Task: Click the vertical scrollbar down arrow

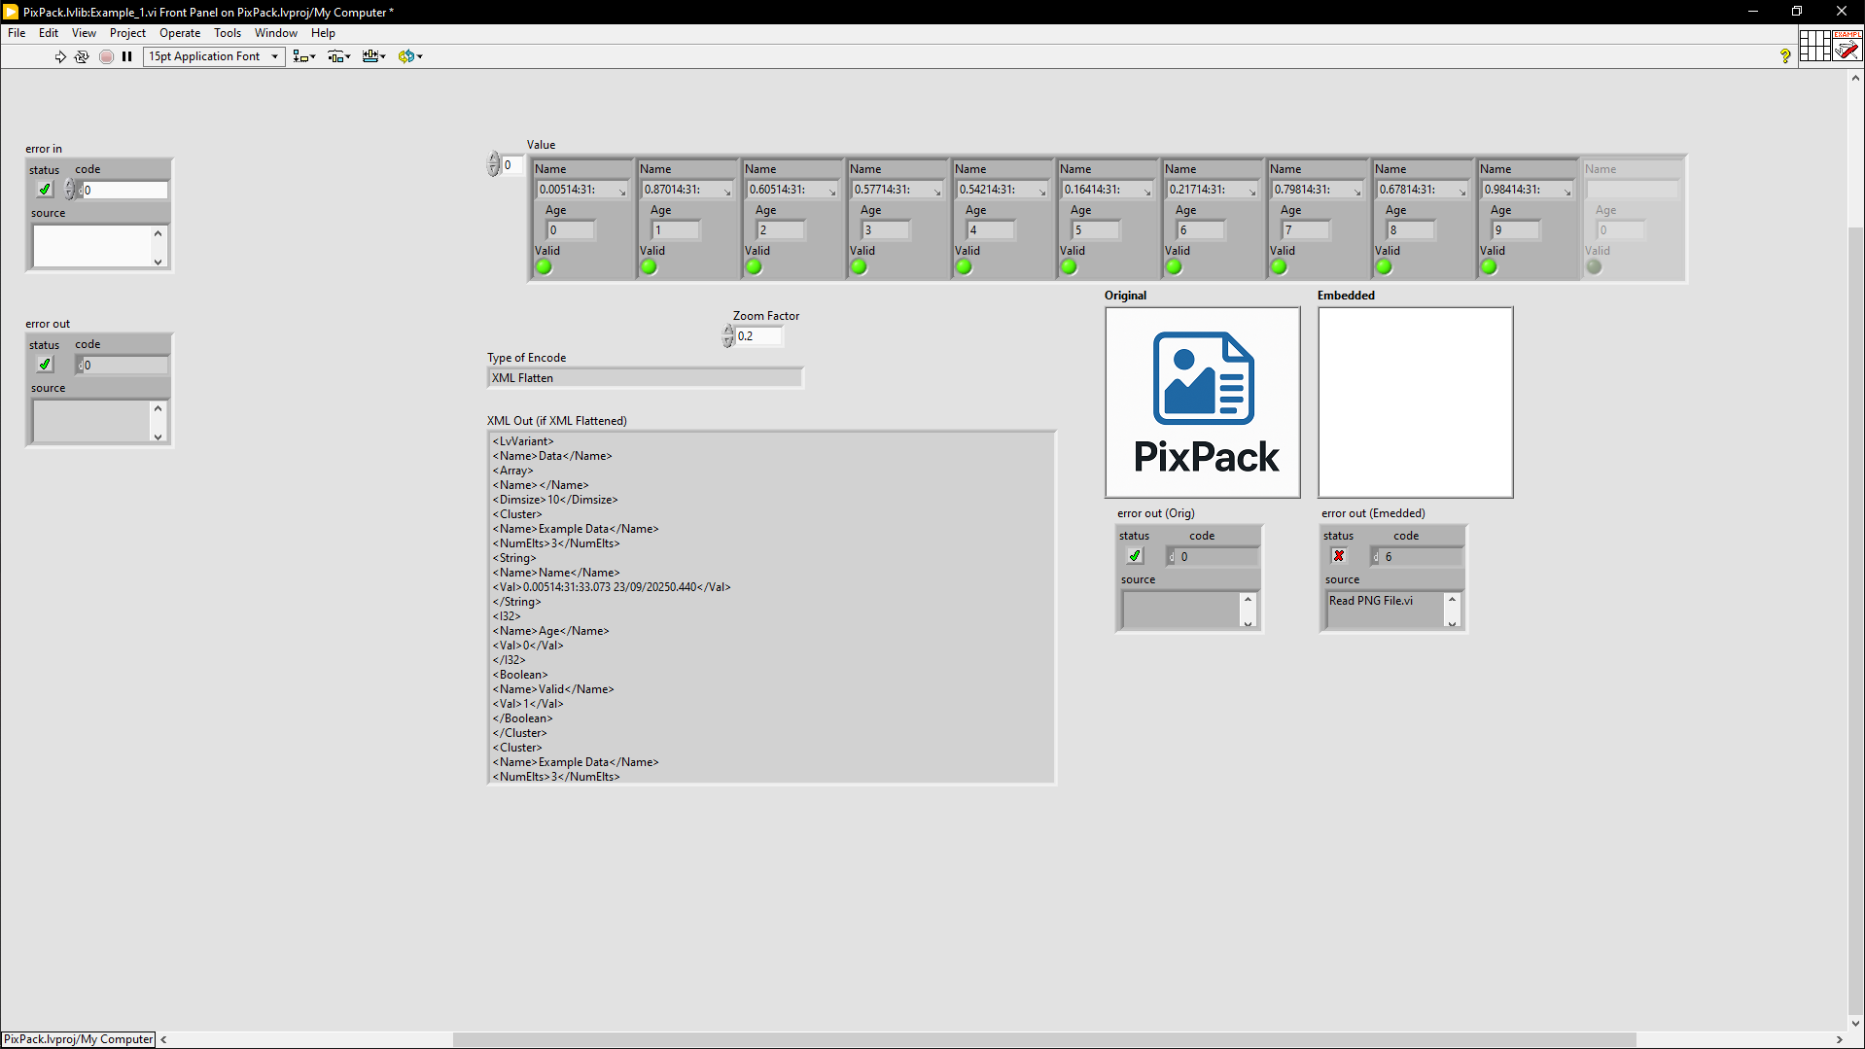Action: pyautogui.click(x=1856, y=1023)
